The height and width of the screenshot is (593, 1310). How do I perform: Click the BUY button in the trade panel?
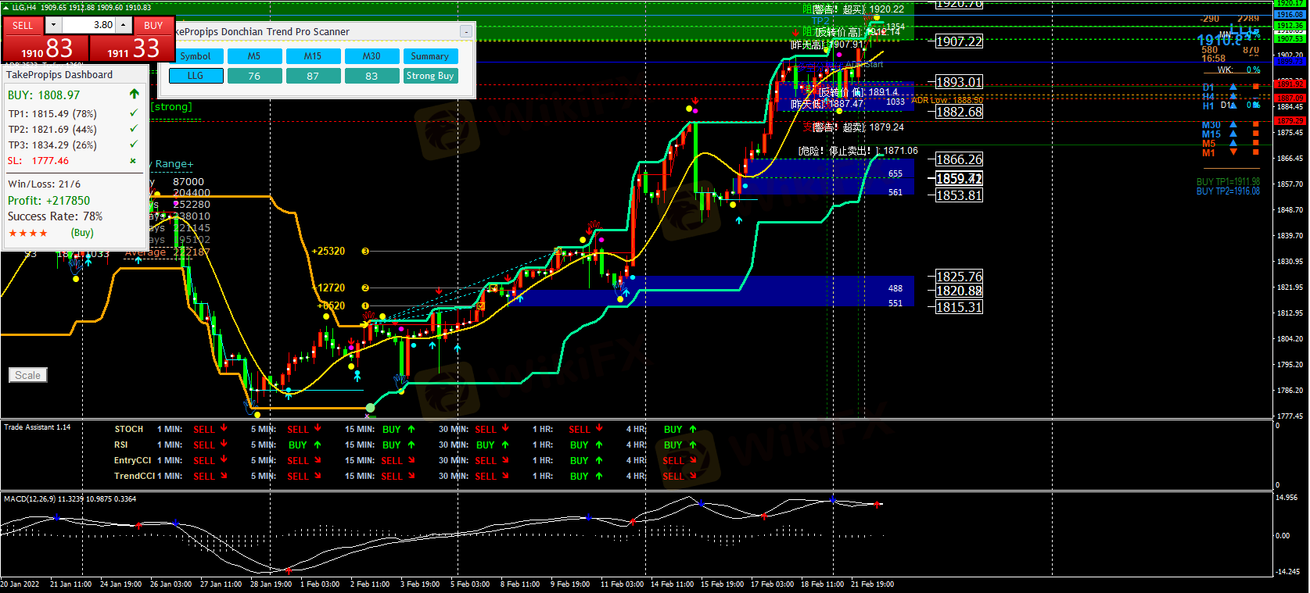pyautogui.click(x=153, y=26)
